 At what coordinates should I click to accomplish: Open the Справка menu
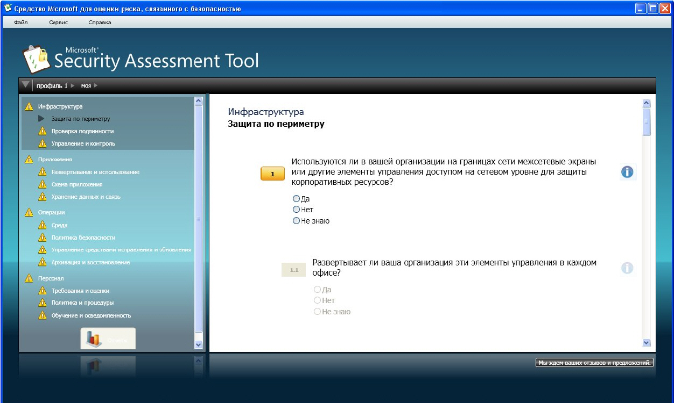tap(100, 23)
